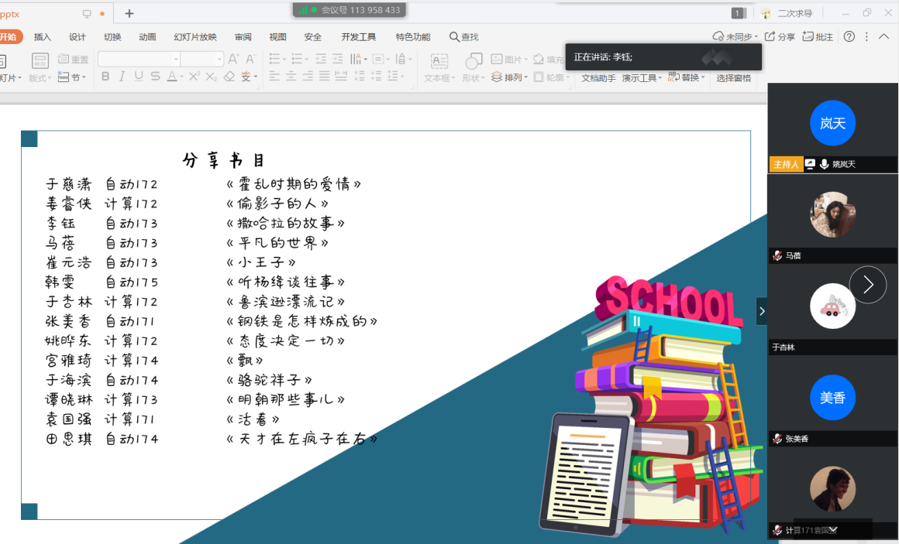Toggle italic text formatting
This screenshot has height=544, width=899.
122,77
